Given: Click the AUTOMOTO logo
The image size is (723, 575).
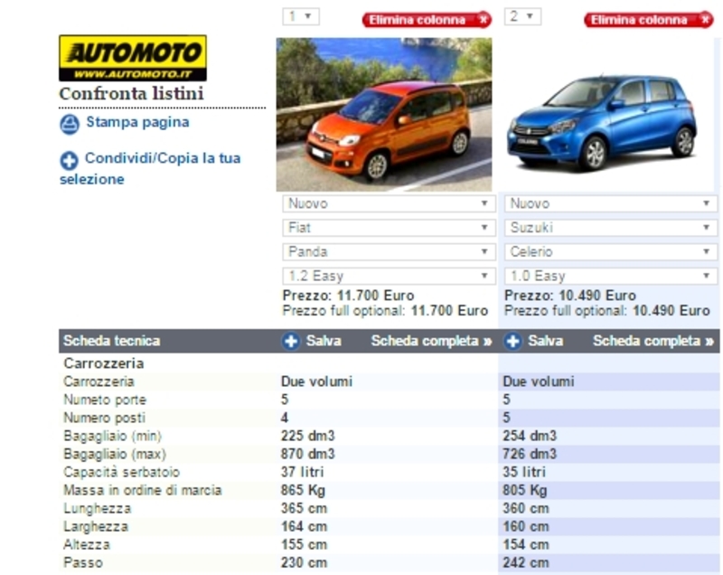Looking at the screenshot, I should coord(133,58).
